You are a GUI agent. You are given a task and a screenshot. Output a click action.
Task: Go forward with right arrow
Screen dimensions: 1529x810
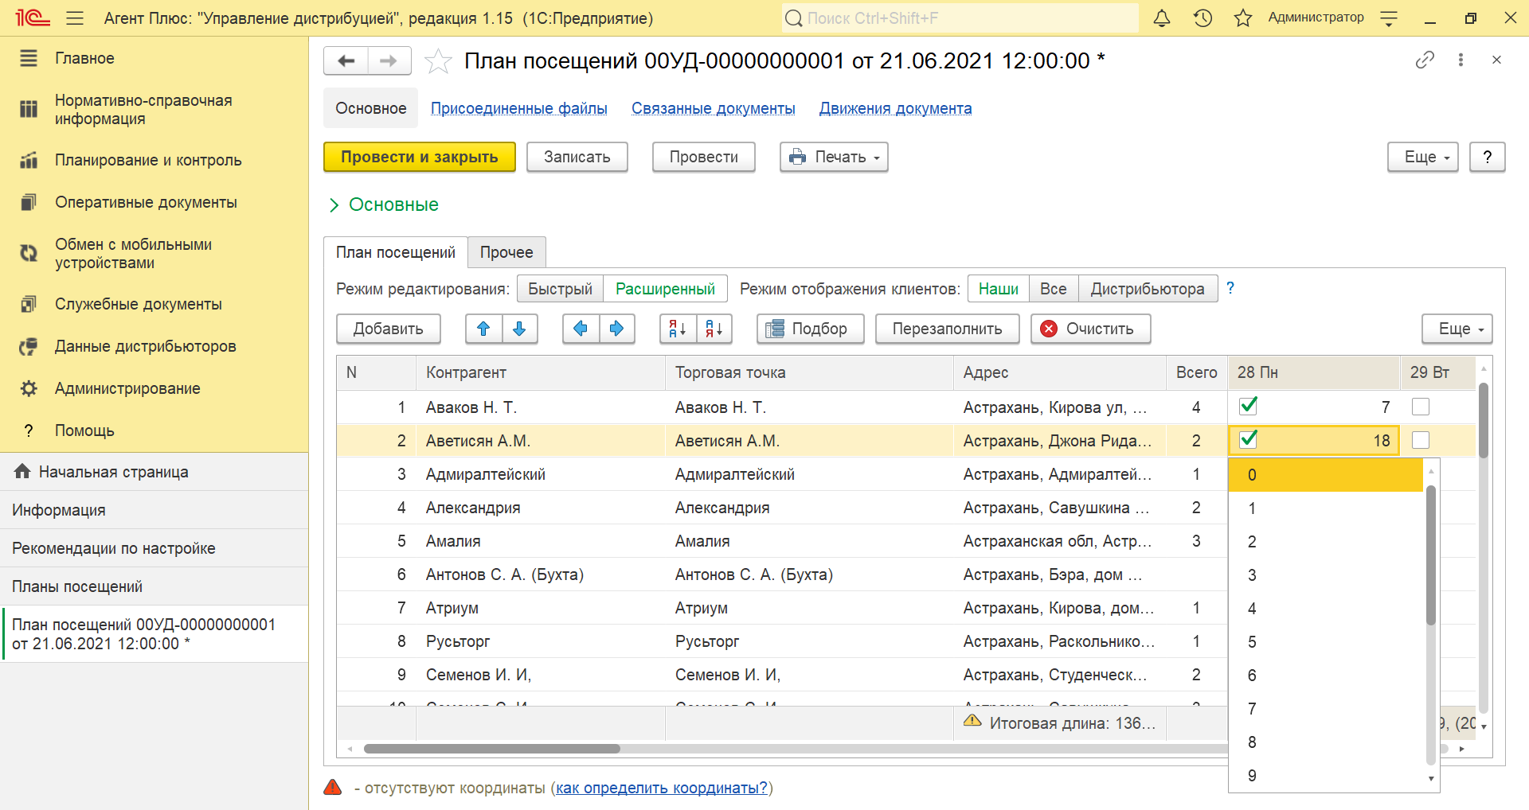tap(389, 60)
